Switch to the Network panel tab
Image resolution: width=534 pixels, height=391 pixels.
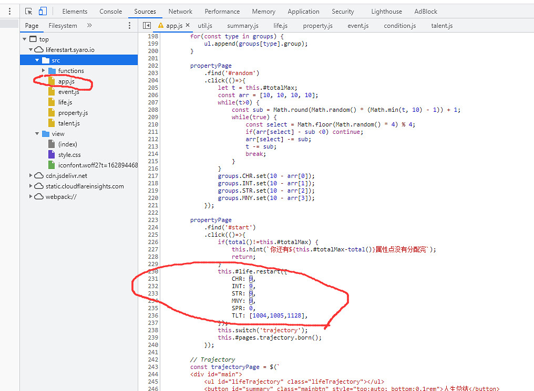[x=180, y=11]
